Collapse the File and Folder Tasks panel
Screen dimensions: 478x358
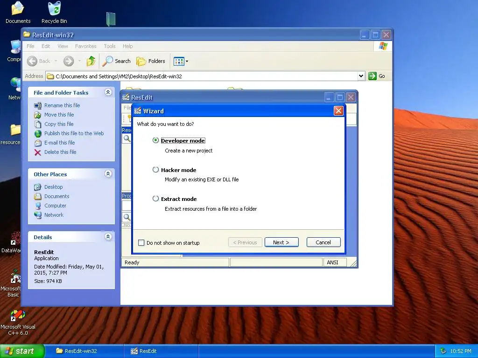(x=108, y=92)
